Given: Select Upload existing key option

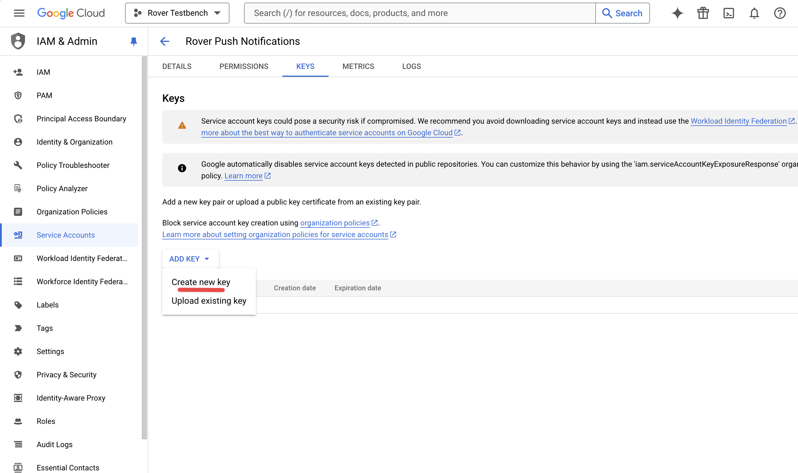Looking at the screenshot, I should click(209, 301).
